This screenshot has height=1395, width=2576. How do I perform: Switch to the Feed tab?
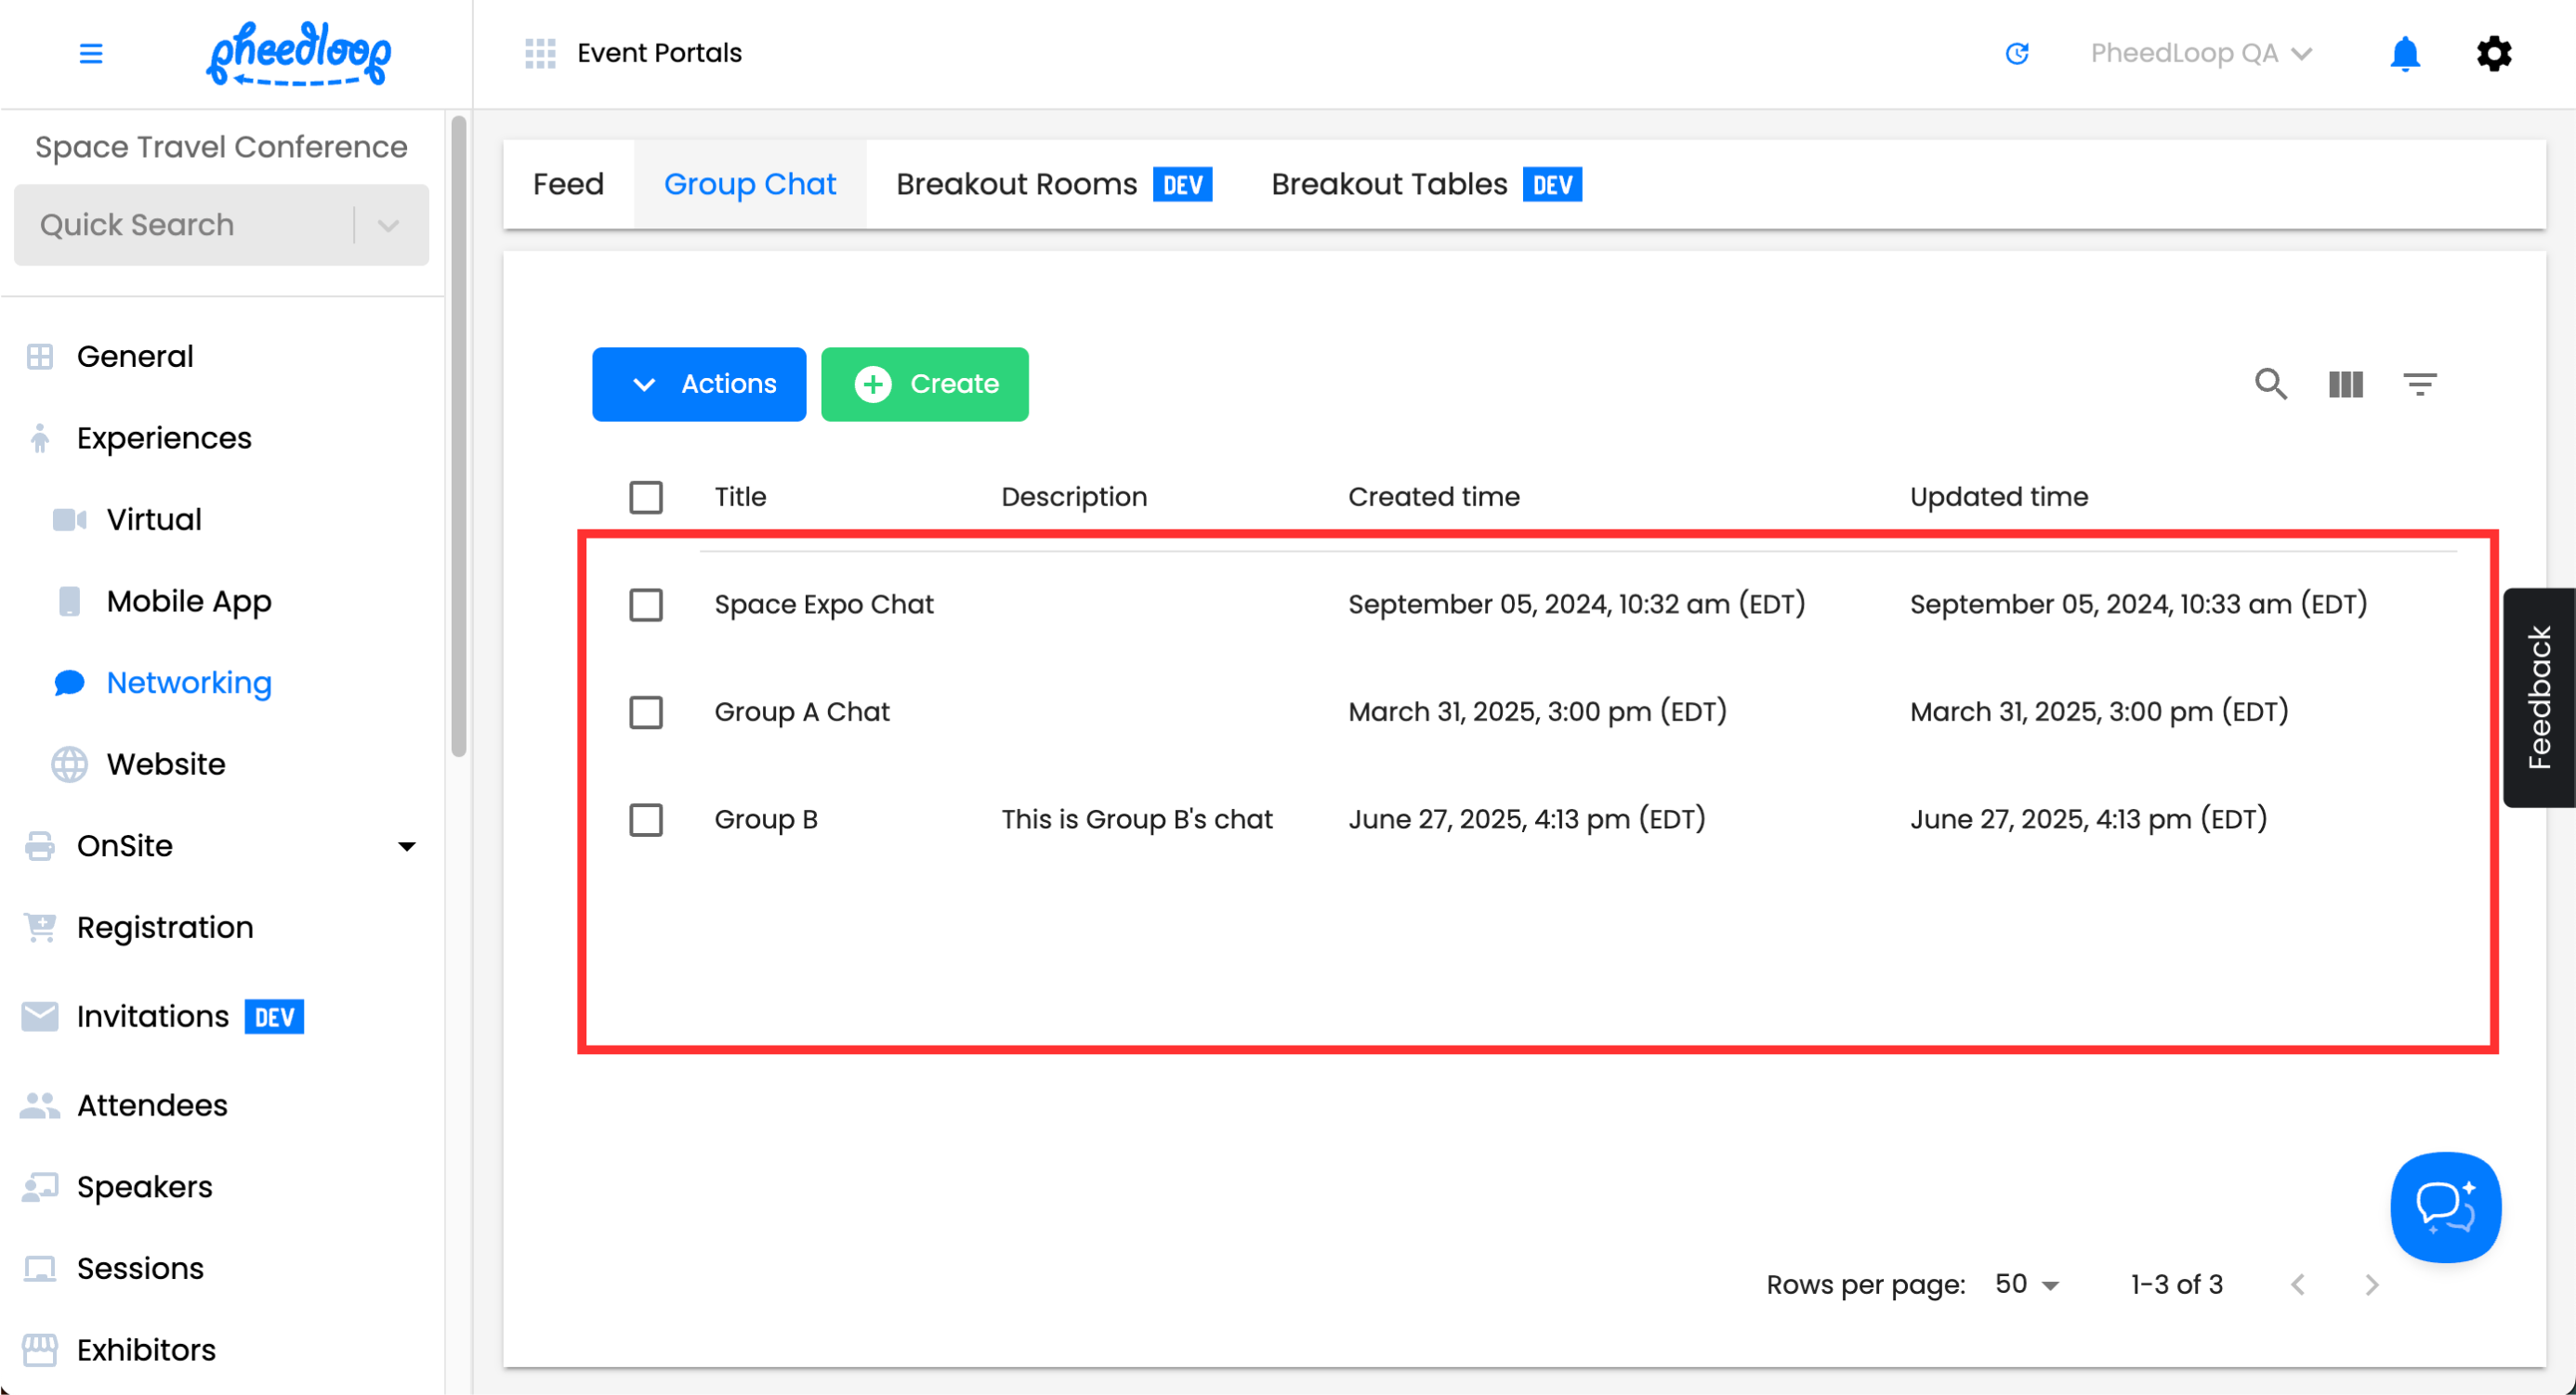coord(568,184)
